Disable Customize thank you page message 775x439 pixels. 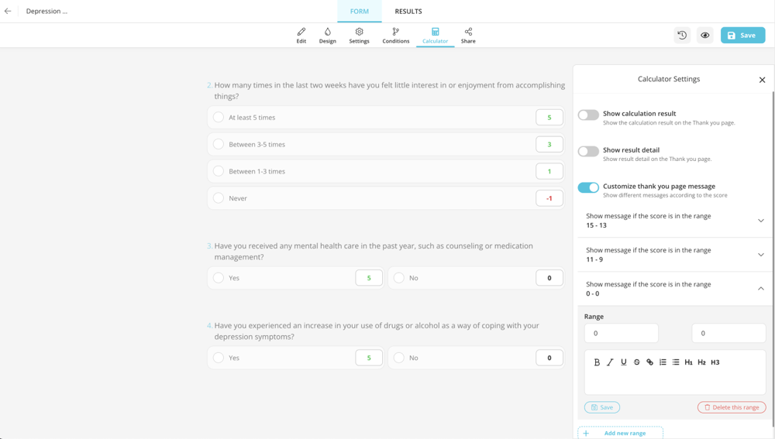coord(588,187)
